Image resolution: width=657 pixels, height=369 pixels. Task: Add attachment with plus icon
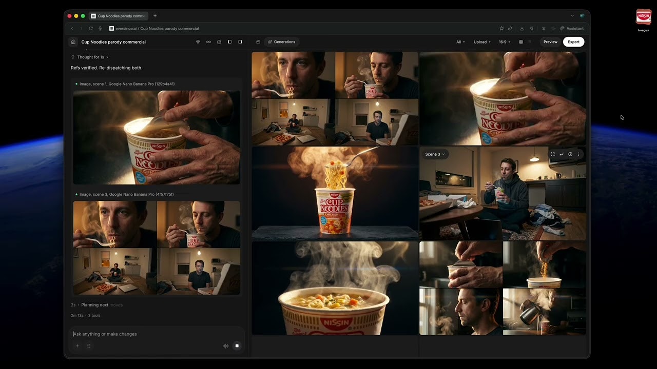click(78, 346)
